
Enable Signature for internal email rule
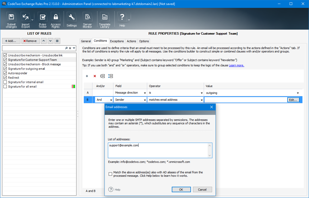5,82
